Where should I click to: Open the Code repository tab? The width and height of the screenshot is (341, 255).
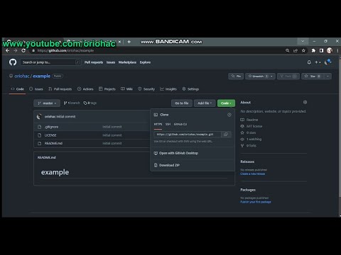[18, 89]
